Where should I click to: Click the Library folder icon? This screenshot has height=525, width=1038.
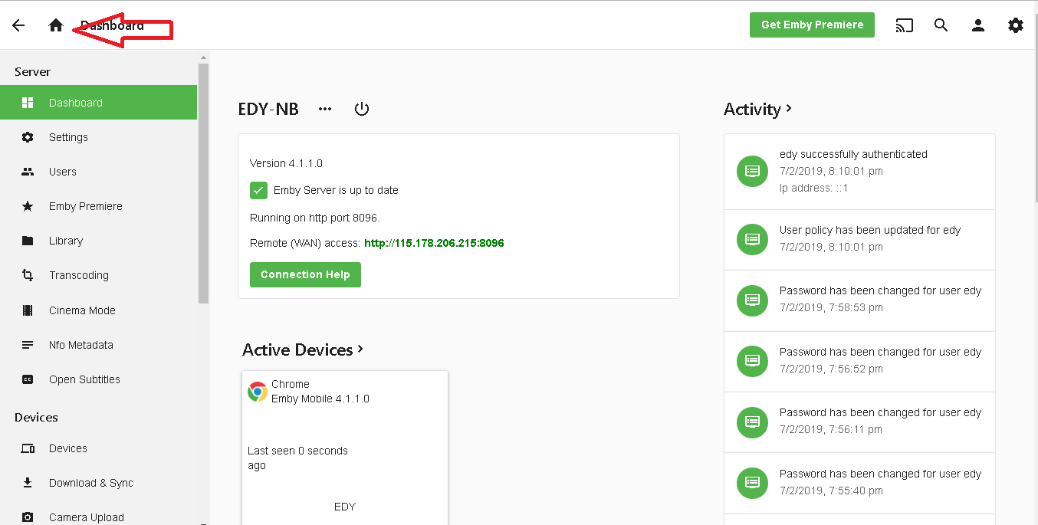[28, 241]
